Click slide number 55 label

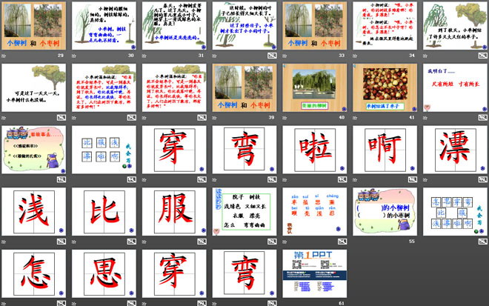412,242
